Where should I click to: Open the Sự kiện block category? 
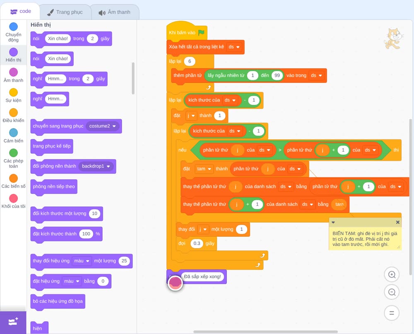14,95
